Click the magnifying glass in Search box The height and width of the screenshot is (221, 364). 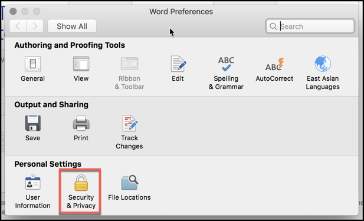[x=273, y=27]
